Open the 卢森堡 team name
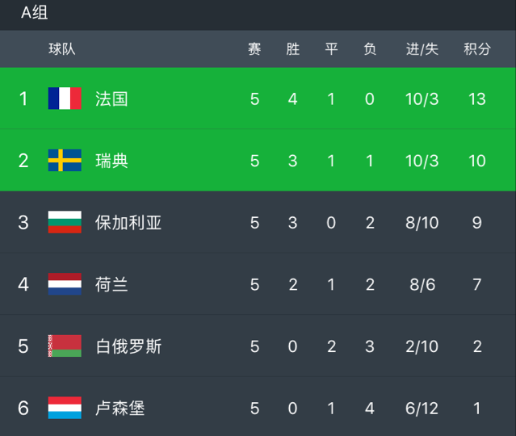Viewport: 516px width, 436px height. (x=120, y=408)
